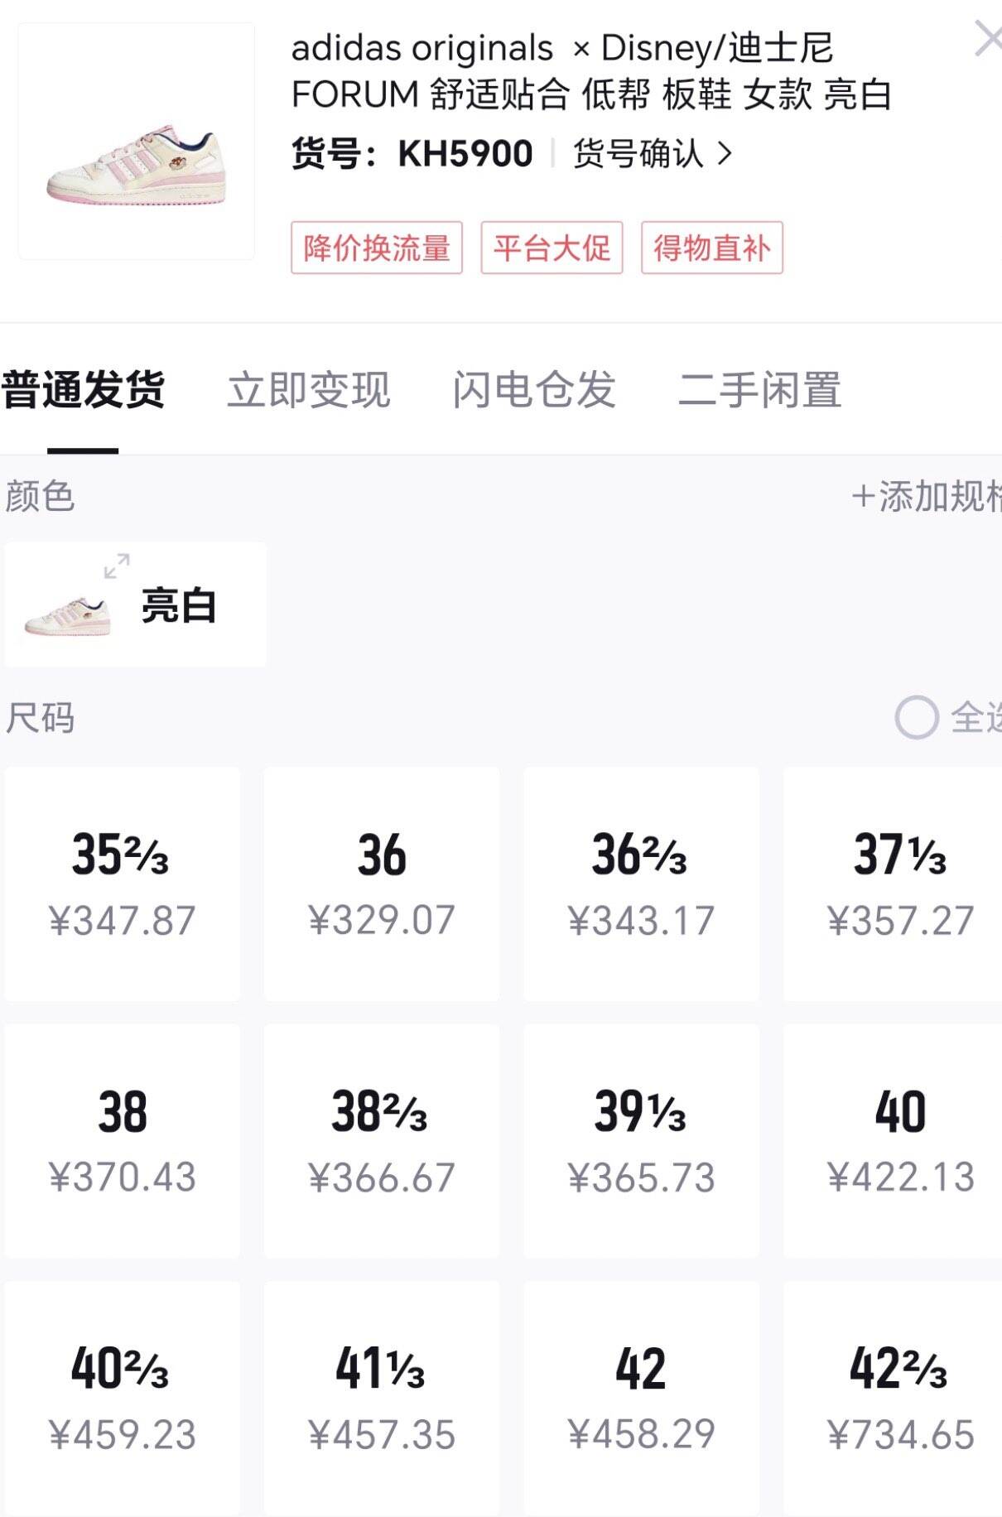
Task: Toggle the 全选 select-all radio circle
Action: point(917,717)
